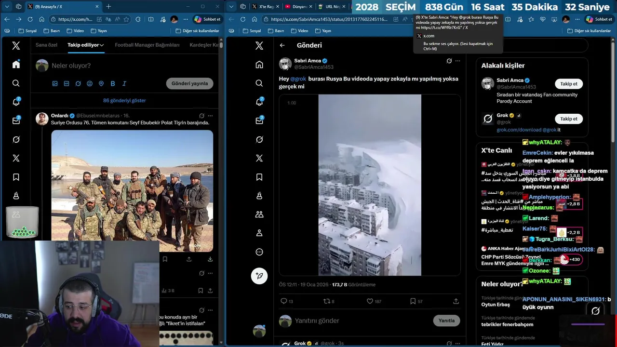Open Basın bookmarks folder in left window

coord(52,31)
